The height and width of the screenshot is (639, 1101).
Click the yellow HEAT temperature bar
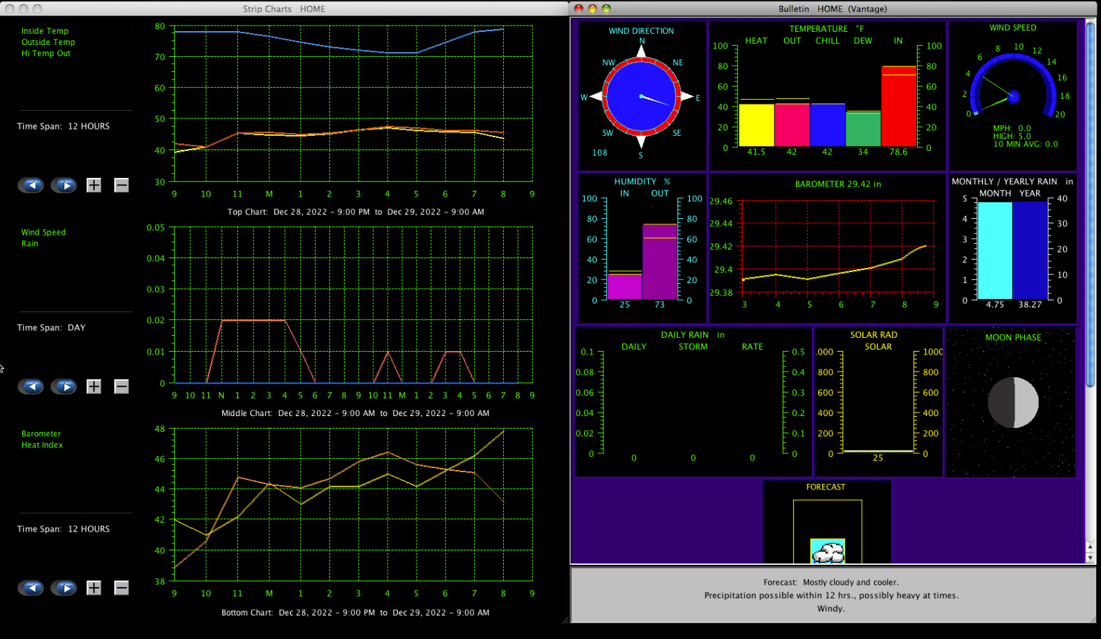click(x=756, y=125)
